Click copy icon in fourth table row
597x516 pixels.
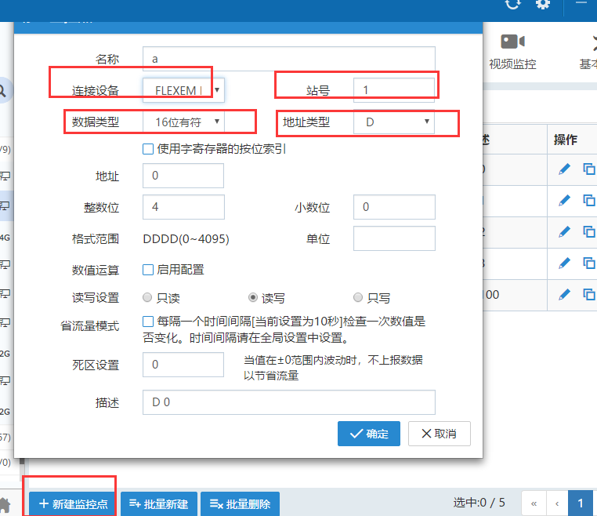click(589, 263)
